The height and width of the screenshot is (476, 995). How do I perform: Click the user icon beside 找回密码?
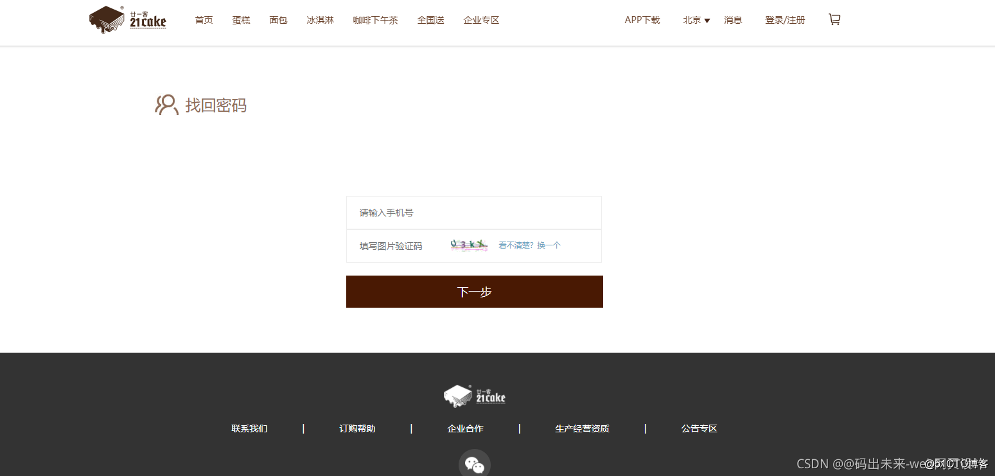166,105
